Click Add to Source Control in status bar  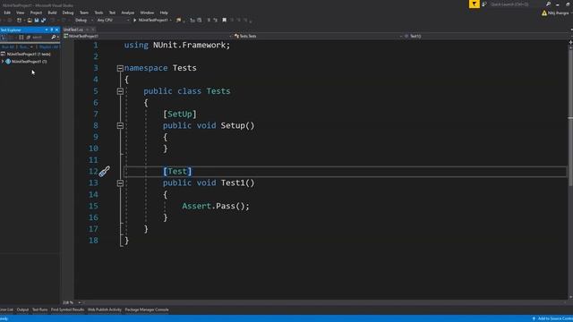(x=552, y=318)
